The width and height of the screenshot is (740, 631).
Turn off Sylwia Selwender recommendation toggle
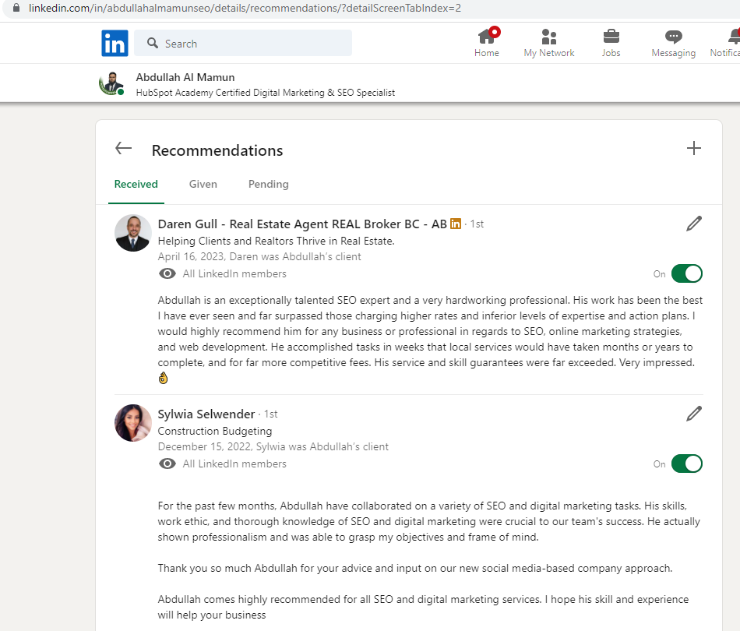click(x=687, y=464)
